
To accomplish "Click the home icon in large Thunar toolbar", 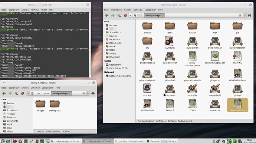I will [x=125, y=15].
